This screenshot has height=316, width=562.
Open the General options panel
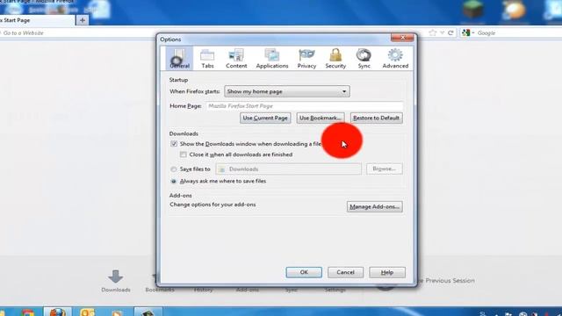(179, 58)
